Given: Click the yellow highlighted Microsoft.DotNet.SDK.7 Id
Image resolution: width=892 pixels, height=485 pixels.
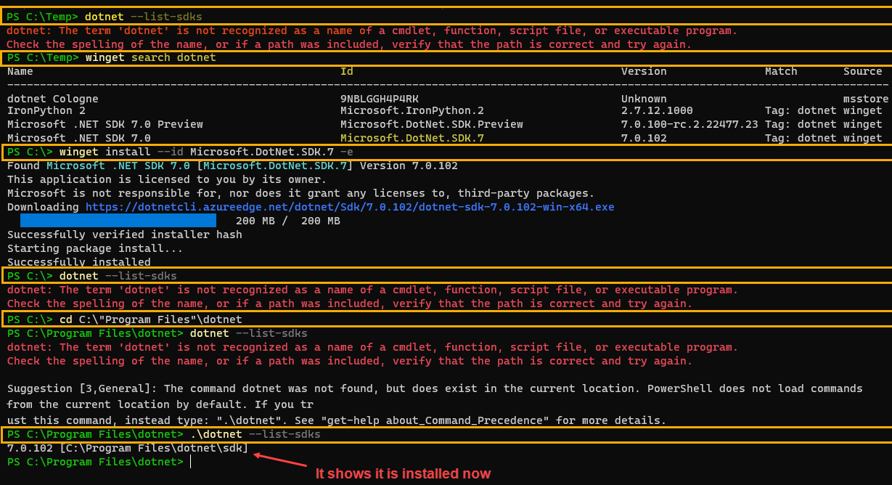Looking at the screenshot, I should tap(412, 138).
